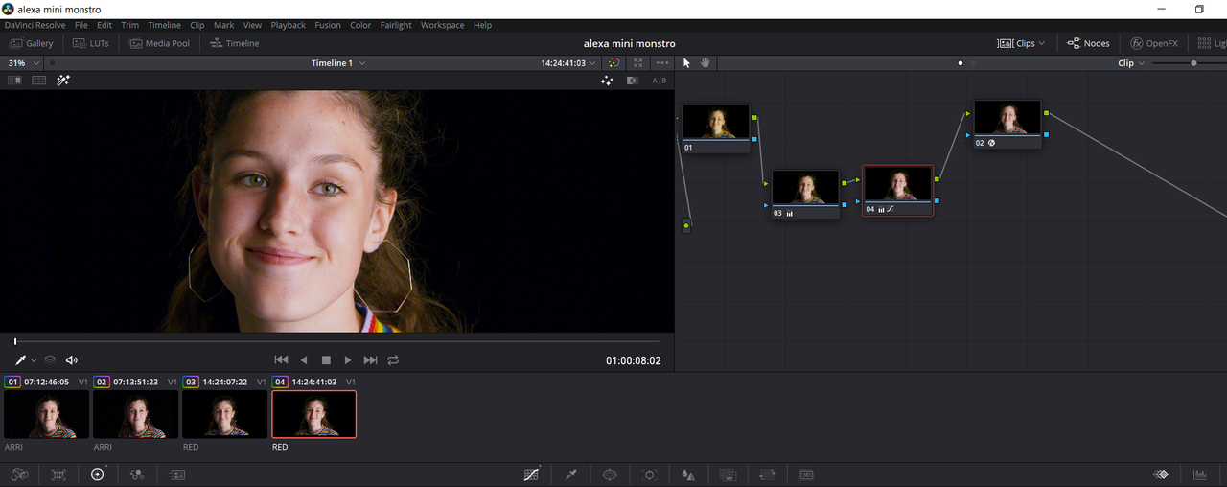Open the viewer three-dots options menu
Viewport: 1227px width, 487px height.
coord(662,62)
